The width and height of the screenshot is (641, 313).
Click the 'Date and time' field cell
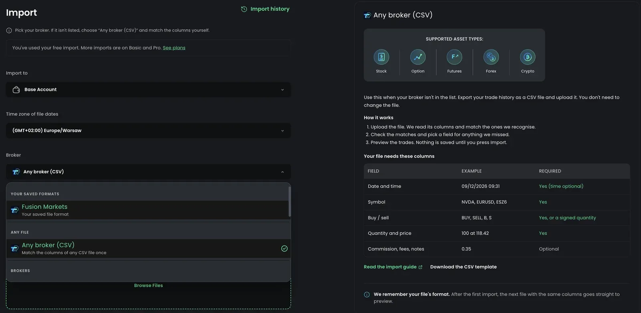point(385,187)
